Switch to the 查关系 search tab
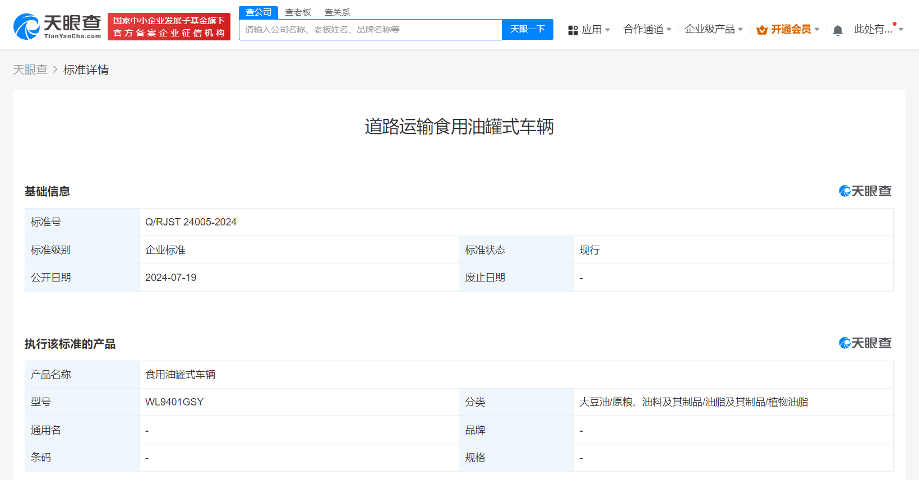The height and width of the screenshot is (480, 919). (337, 12)
